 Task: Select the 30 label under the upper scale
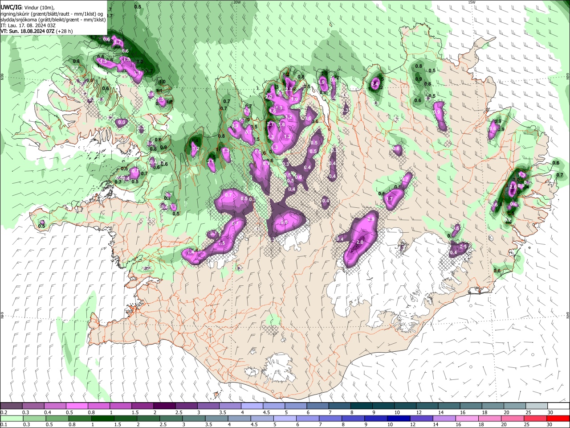click(x=550, y=412)
